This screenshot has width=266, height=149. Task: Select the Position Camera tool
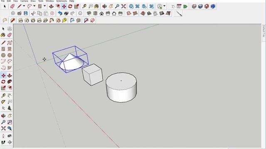3,136
